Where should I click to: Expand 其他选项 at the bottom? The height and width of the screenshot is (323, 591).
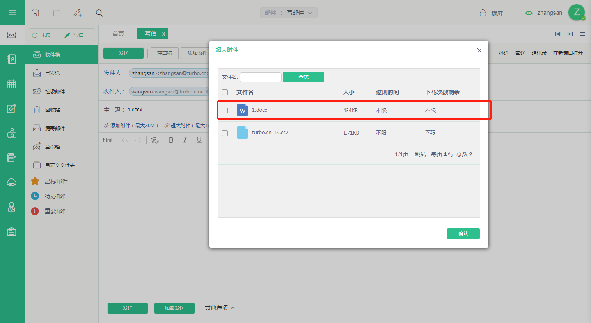[x=220, y=308]
